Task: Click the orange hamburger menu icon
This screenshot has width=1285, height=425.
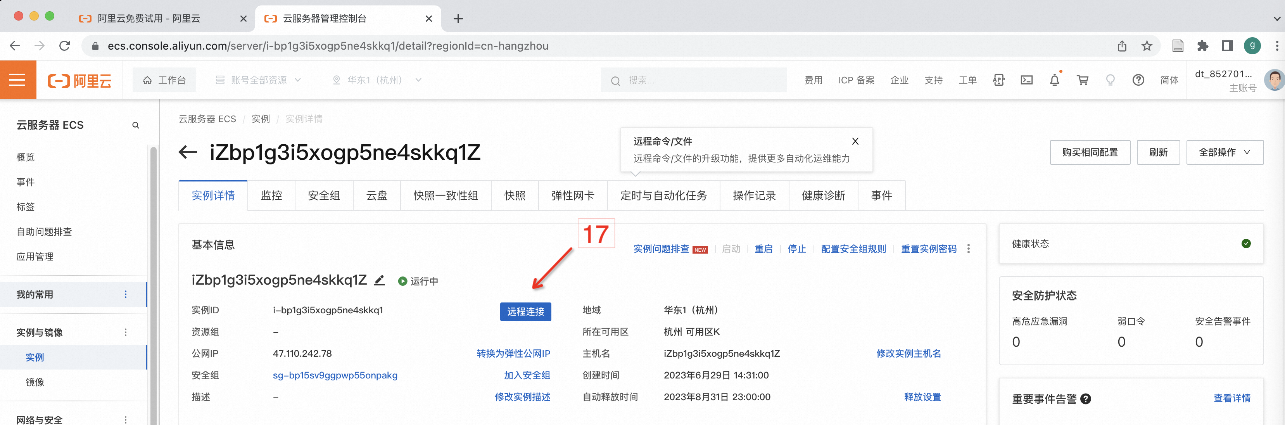Action: pyautogui.click(x=17, y=80)
